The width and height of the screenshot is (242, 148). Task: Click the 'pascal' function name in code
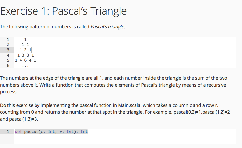[31, 132]
